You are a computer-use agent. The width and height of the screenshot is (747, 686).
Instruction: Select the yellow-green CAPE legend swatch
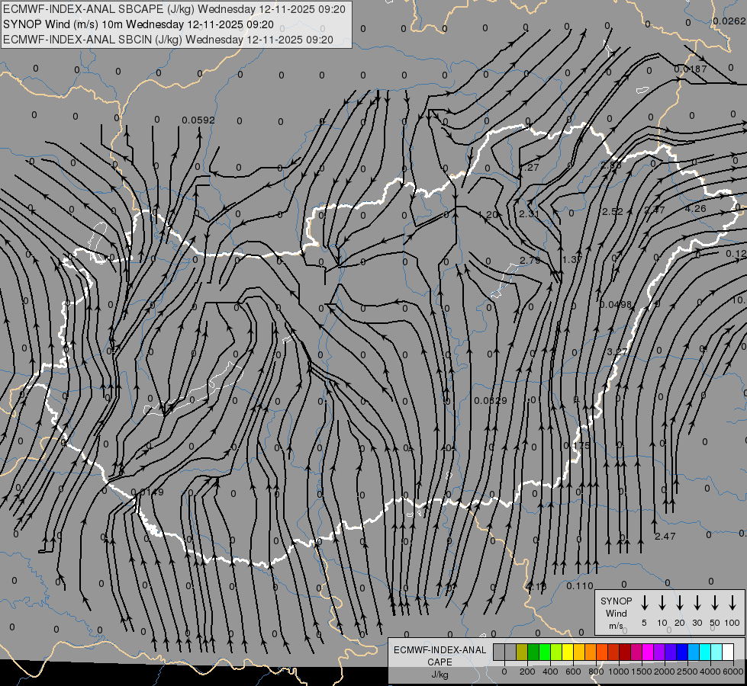click(x=556, y=652)
